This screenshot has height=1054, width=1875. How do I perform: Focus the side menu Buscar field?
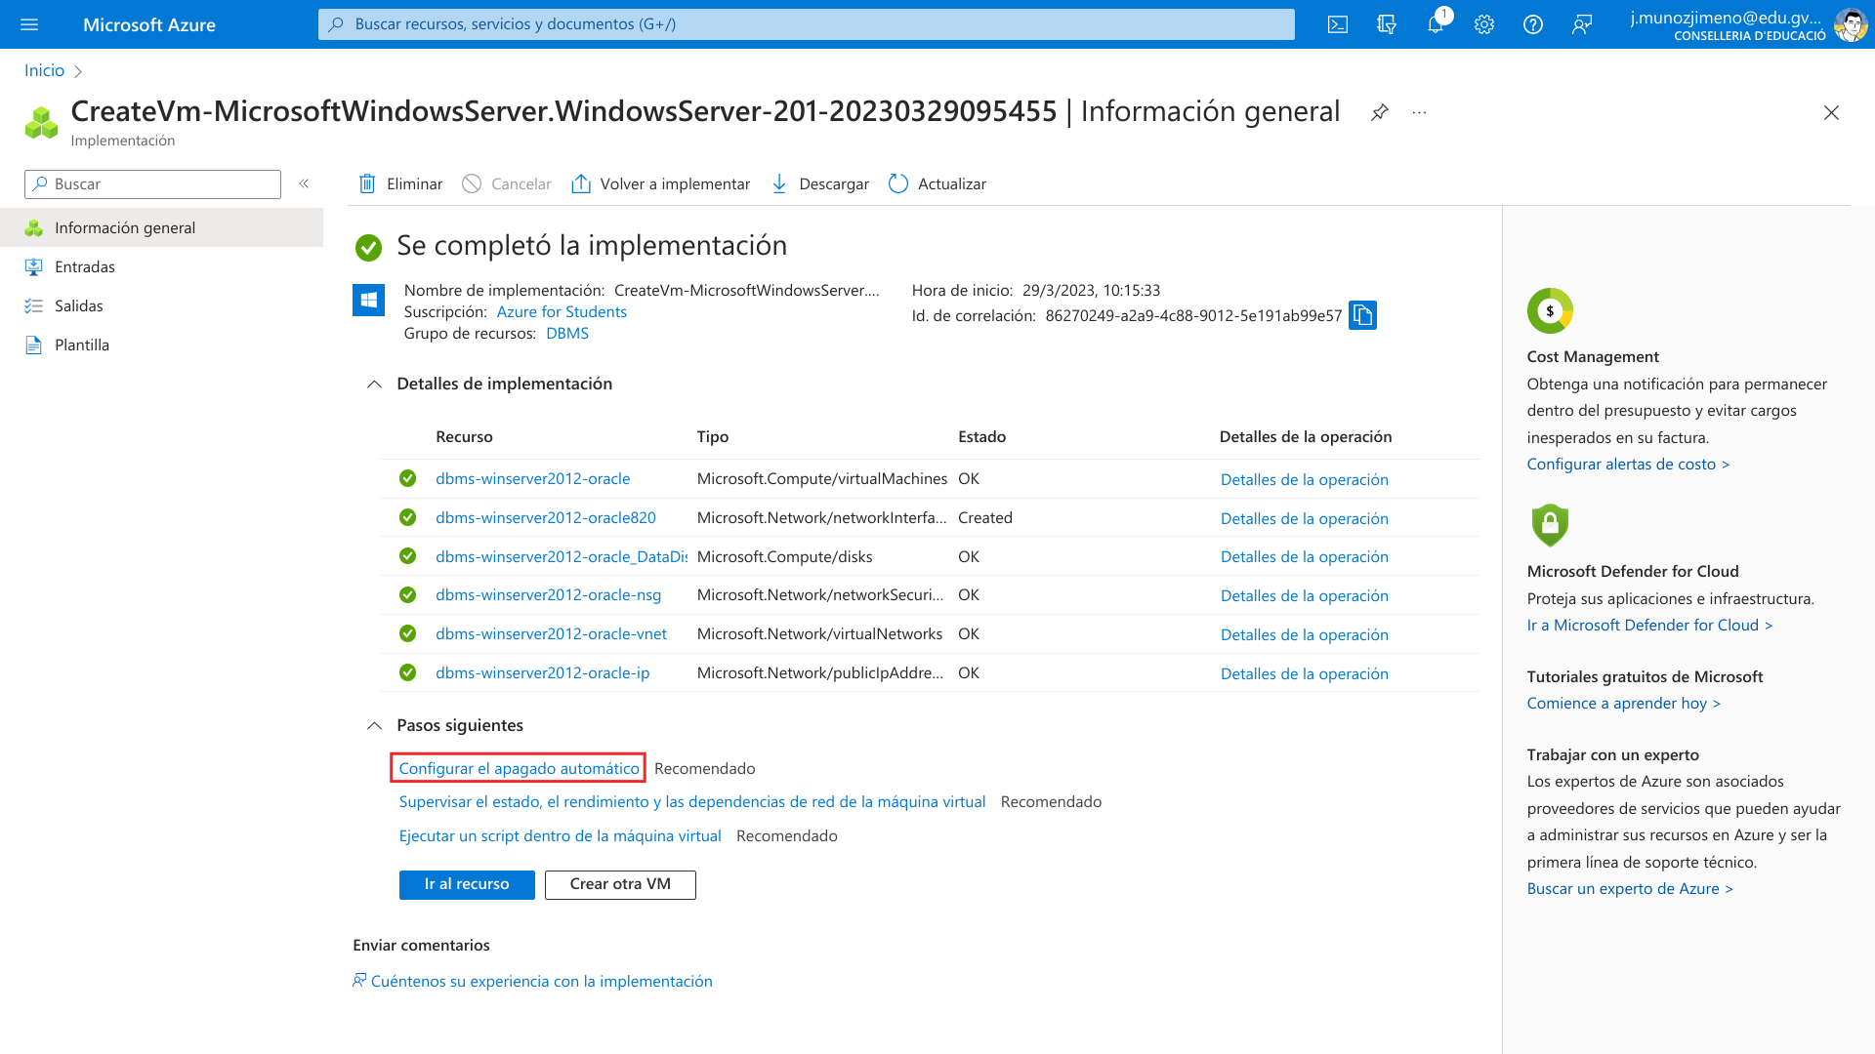pyautogui.click(x=152, y=184)
